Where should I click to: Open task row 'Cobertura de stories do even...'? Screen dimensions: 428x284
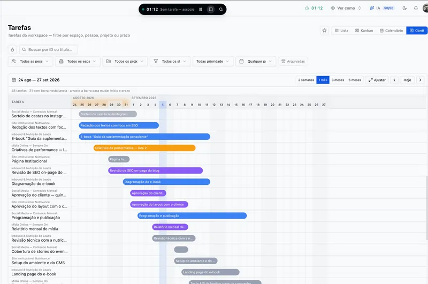click(x=40, y=250)
